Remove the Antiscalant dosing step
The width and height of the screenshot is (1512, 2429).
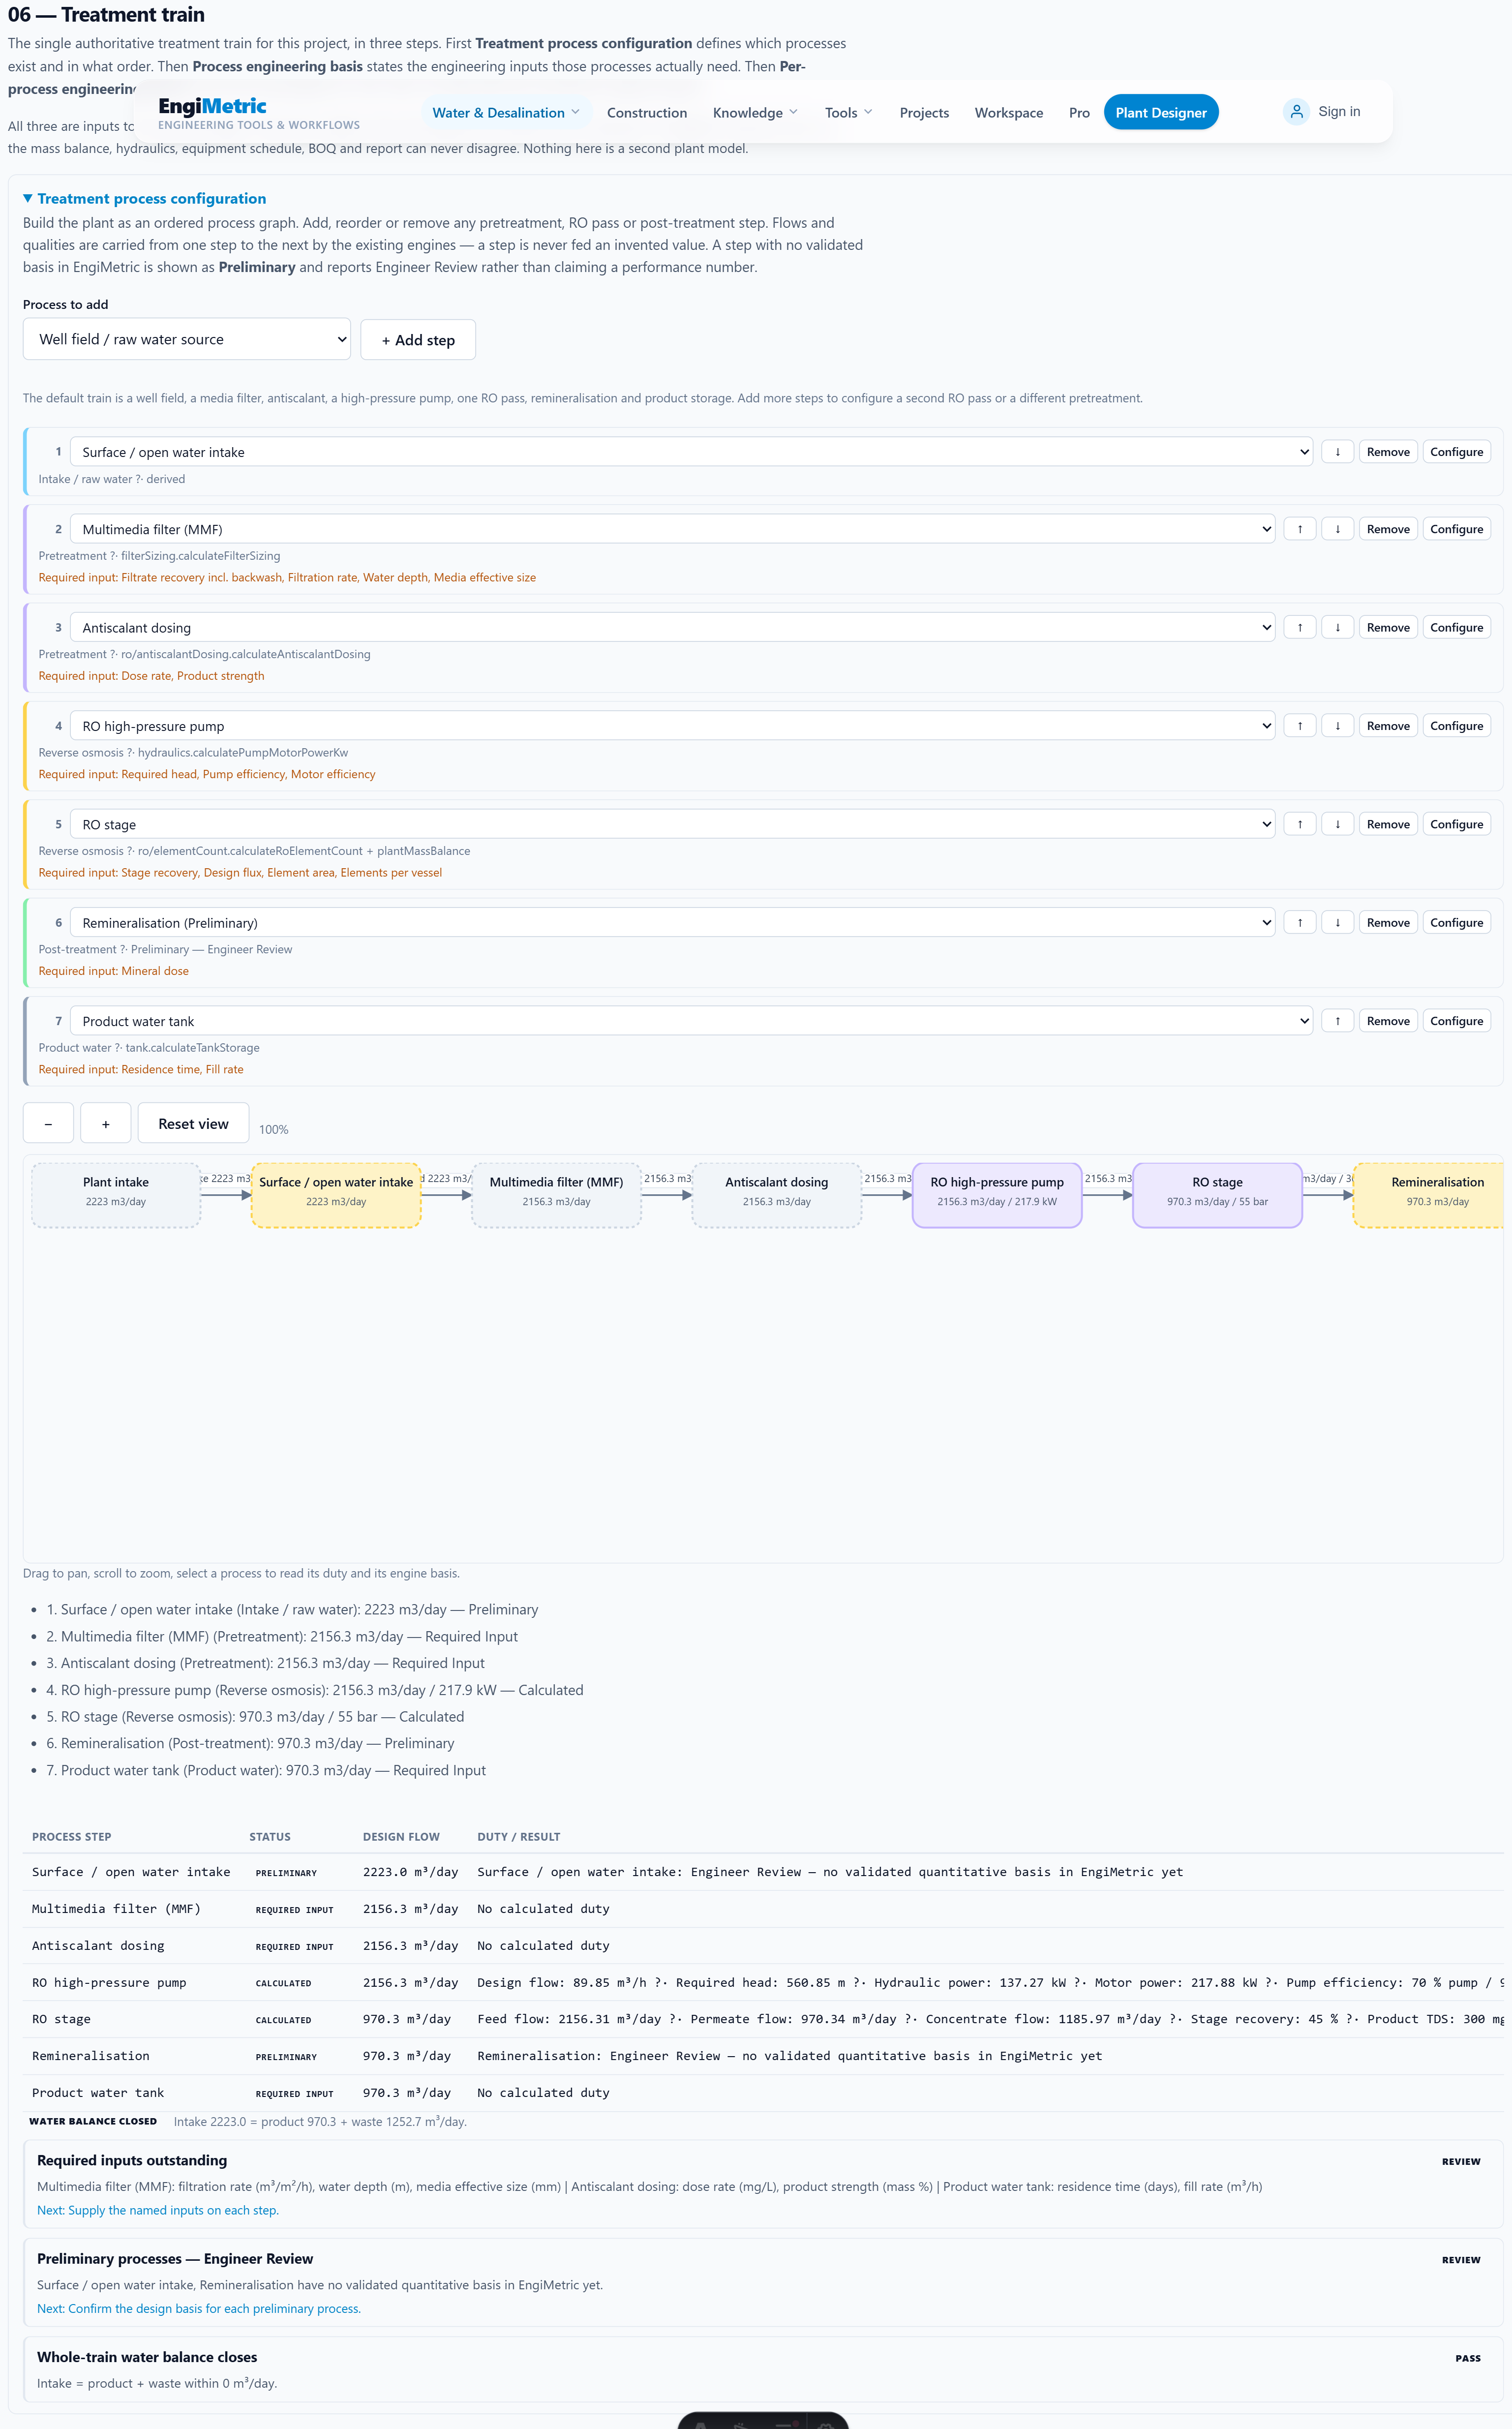coord(1388,627)
